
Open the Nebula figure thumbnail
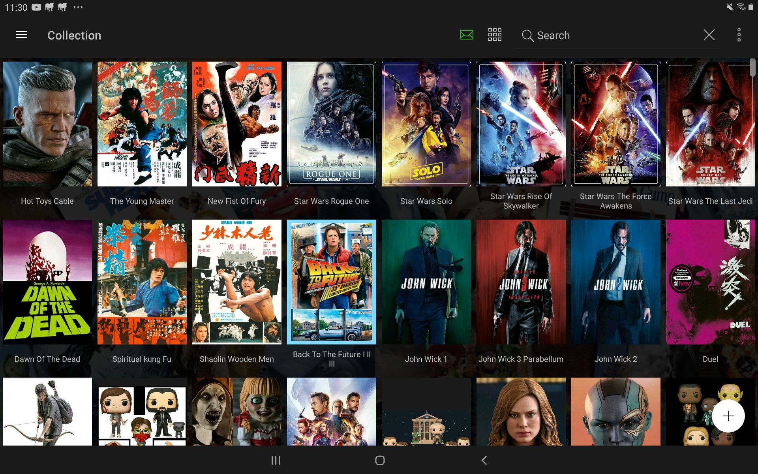(616, 412)
